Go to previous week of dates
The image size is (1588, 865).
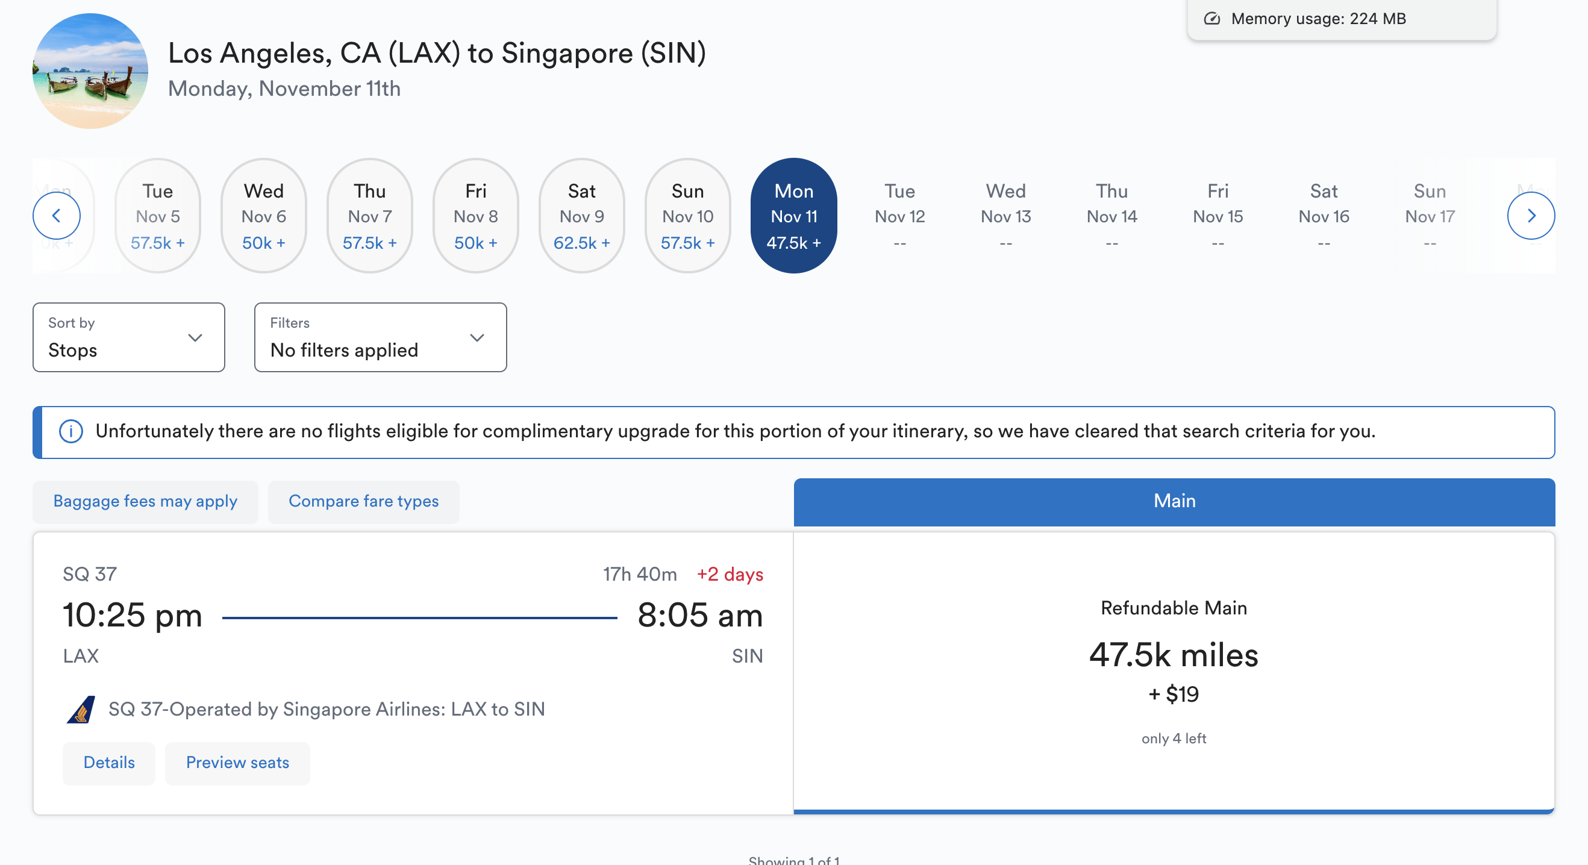click(x=56, y=216)
